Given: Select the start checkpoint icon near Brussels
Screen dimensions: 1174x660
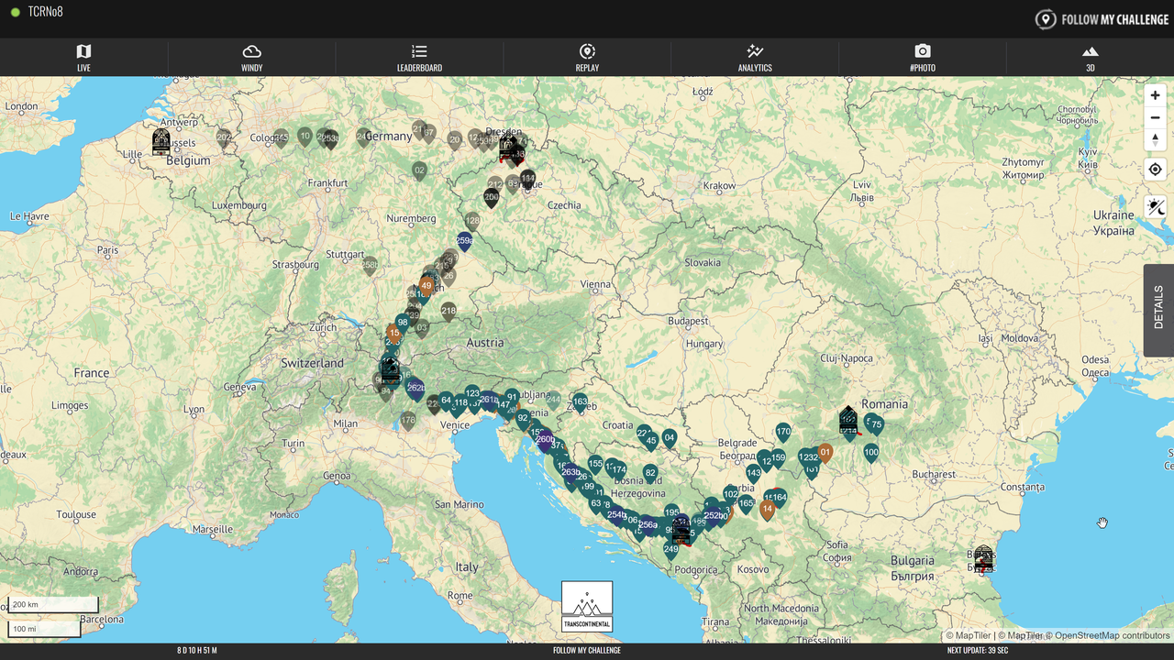Looking at the screenshot, I should tap(161, 142).
